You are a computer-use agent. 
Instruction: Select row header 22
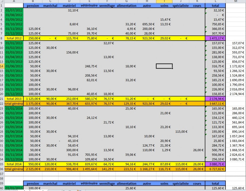point(2,104)
